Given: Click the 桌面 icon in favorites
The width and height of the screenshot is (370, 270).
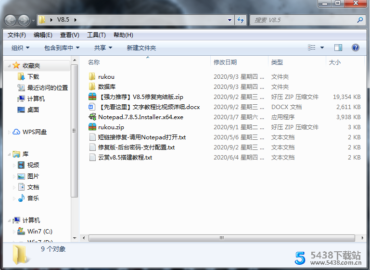Looking at the screenshot, I should [21, 110].
